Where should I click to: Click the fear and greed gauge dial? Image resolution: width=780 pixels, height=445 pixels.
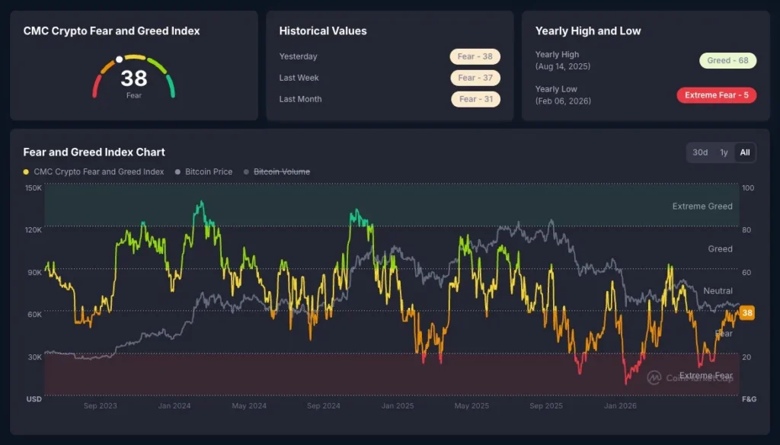(134, 77)
